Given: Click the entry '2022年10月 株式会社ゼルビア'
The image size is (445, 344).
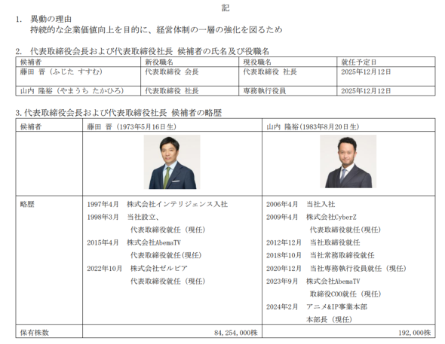Looking at the screenshot, I should 137,268.
